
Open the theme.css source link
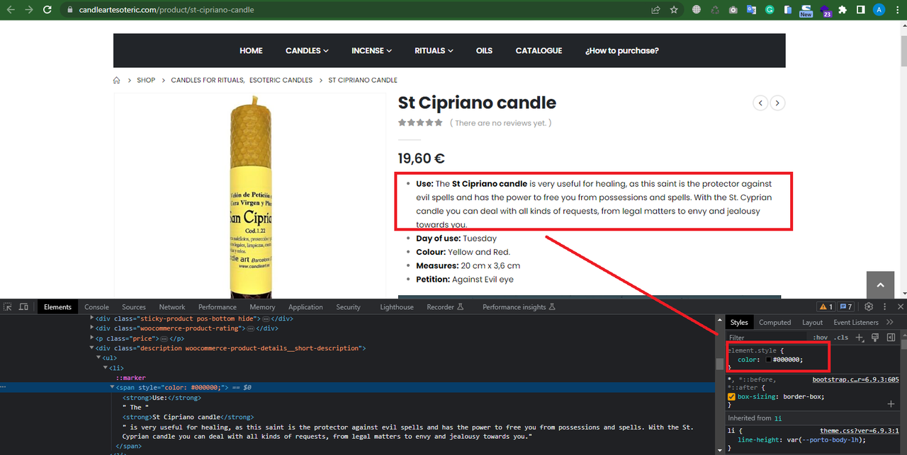[x=860, y=430]
